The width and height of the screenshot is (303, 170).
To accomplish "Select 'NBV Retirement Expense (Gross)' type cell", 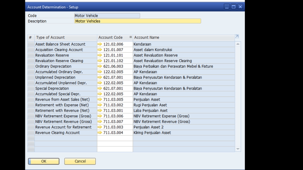I will click(66, 116).
